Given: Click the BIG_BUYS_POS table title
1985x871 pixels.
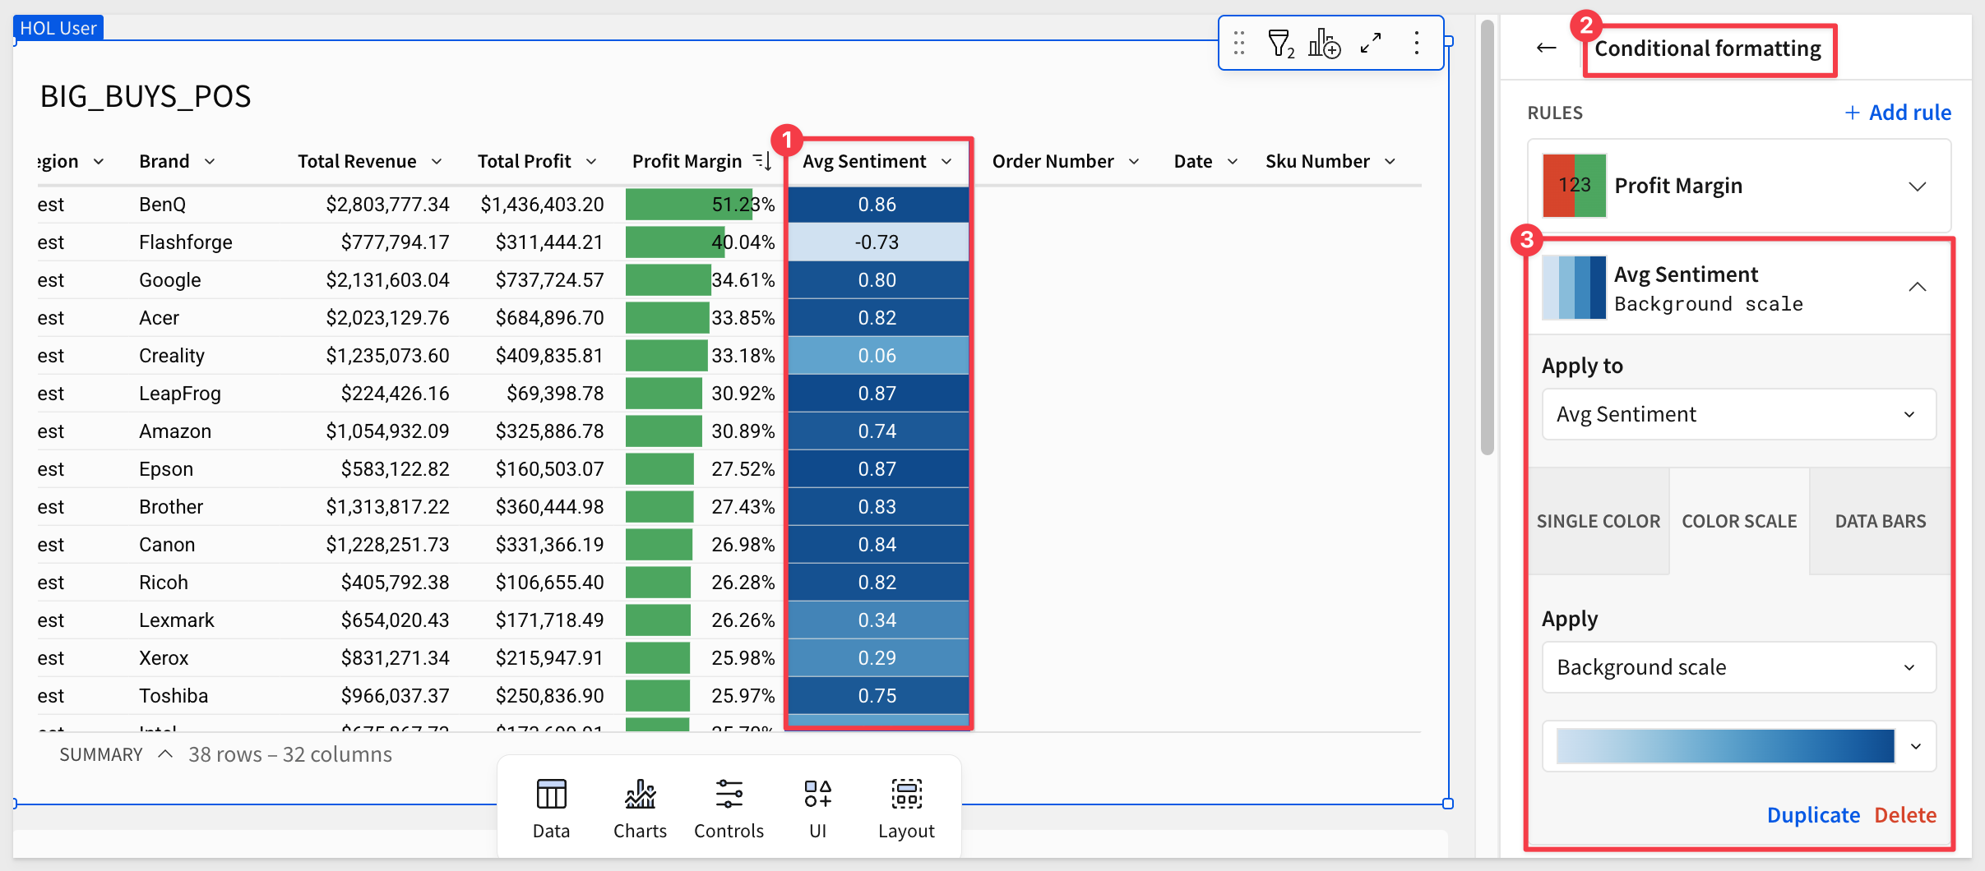Looking at the screenshot, I should pyautogui.click(x=146, y=97).
